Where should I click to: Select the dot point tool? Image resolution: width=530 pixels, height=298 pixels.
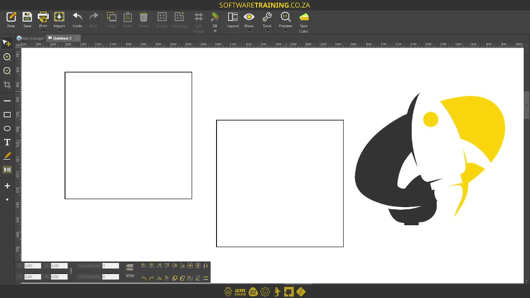tap(7, 199)
